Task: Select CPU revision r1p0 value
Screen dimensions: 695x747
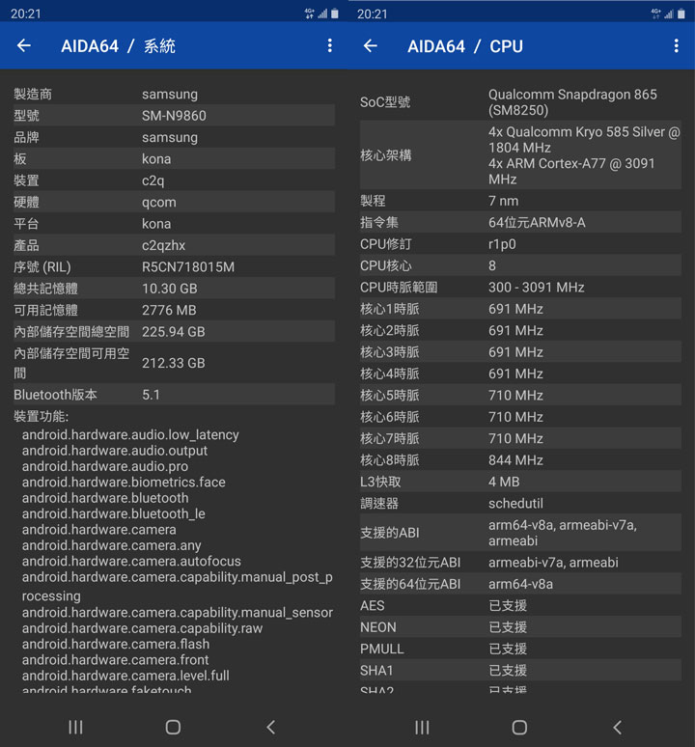Action: (502, 244)
